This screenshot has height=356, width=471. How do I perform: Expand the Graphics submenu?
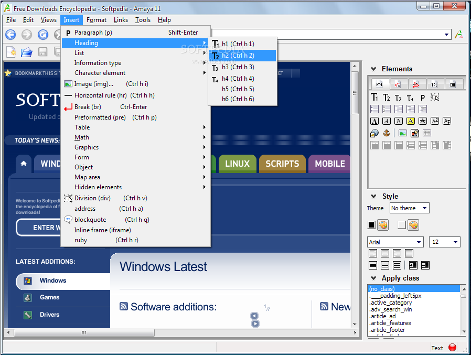coord(136,147)
